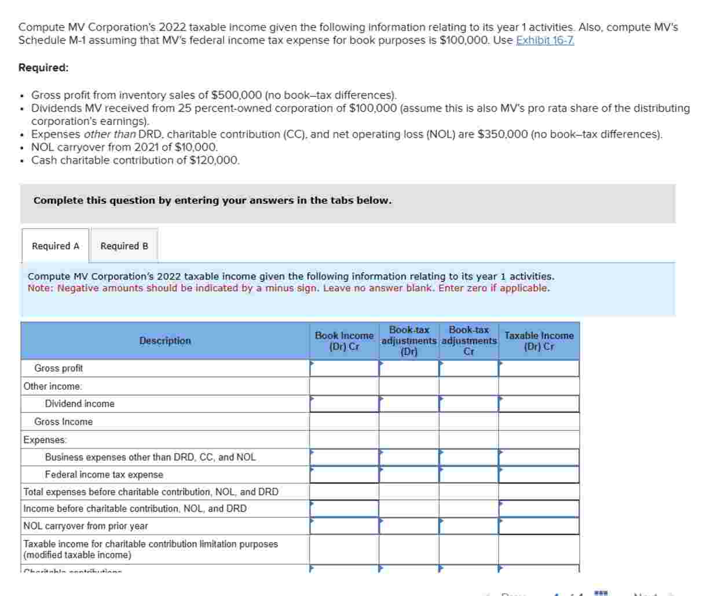Click Income before charitable contribution Book Income cell

tap(343, 509)
